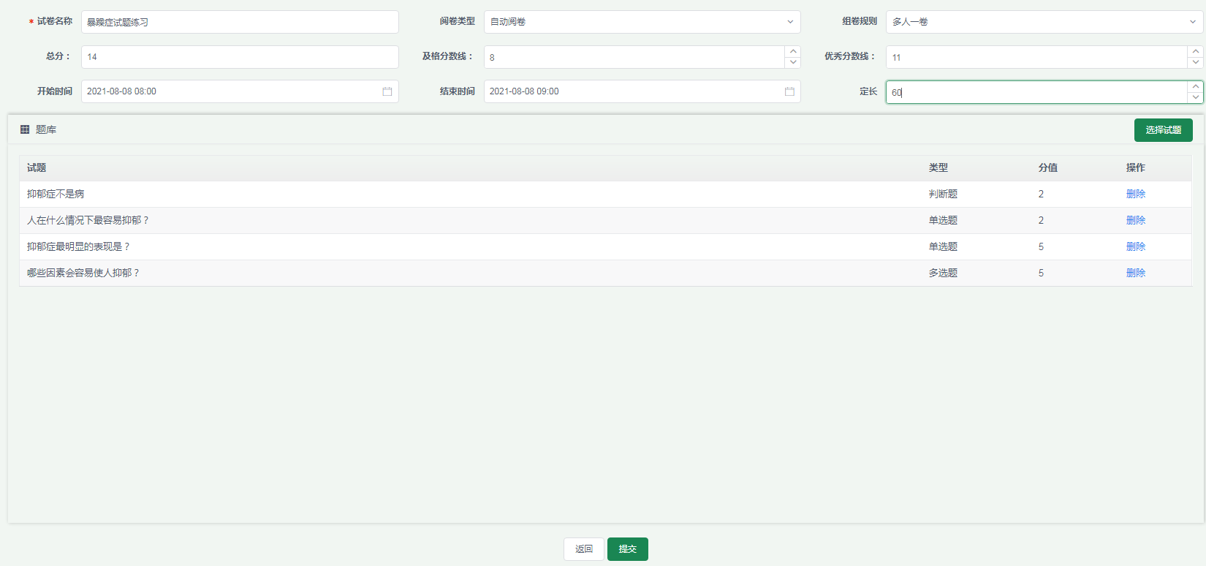Decrease the 优秀分数线 value with down arrow

pos(1195,62)
